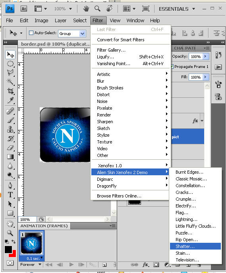Select the Clone Stamp tool

point(10,130)
